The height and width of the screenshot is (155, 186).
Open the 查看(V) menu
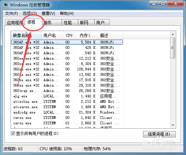pyautogui.click(x=48, y=13)
